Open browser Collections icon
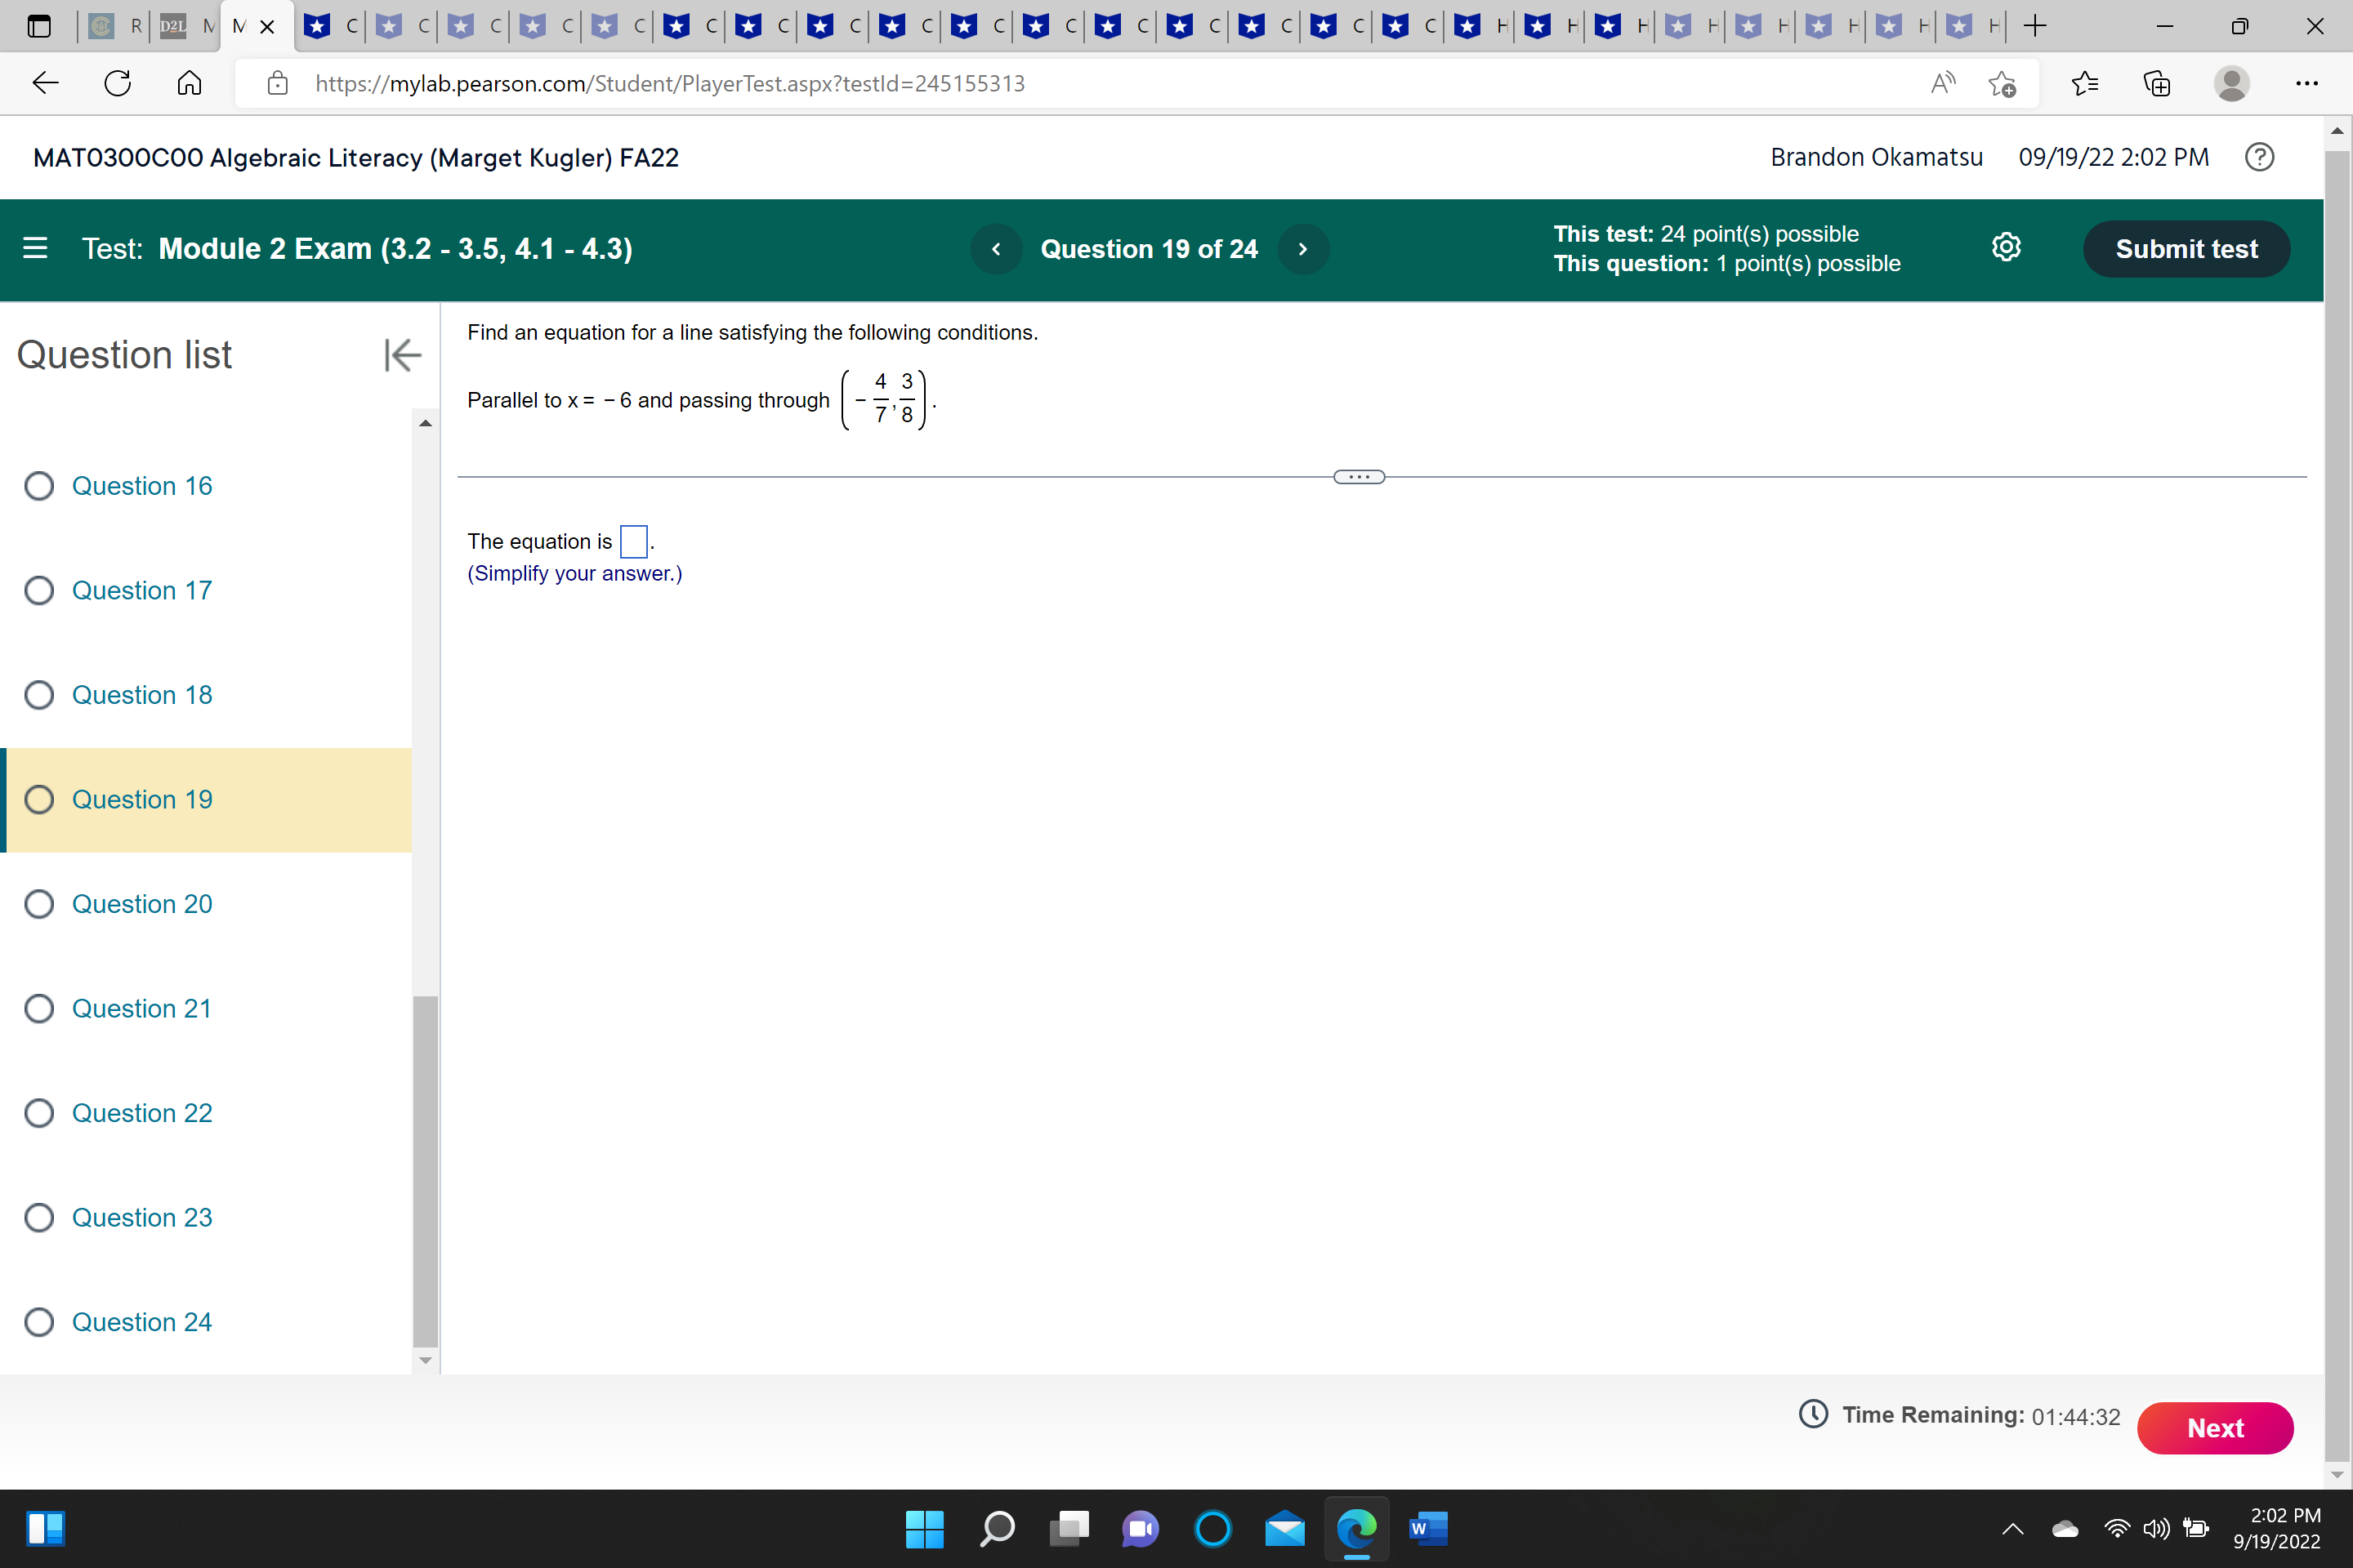2353x1568 pixels. tap(2157, 83)
